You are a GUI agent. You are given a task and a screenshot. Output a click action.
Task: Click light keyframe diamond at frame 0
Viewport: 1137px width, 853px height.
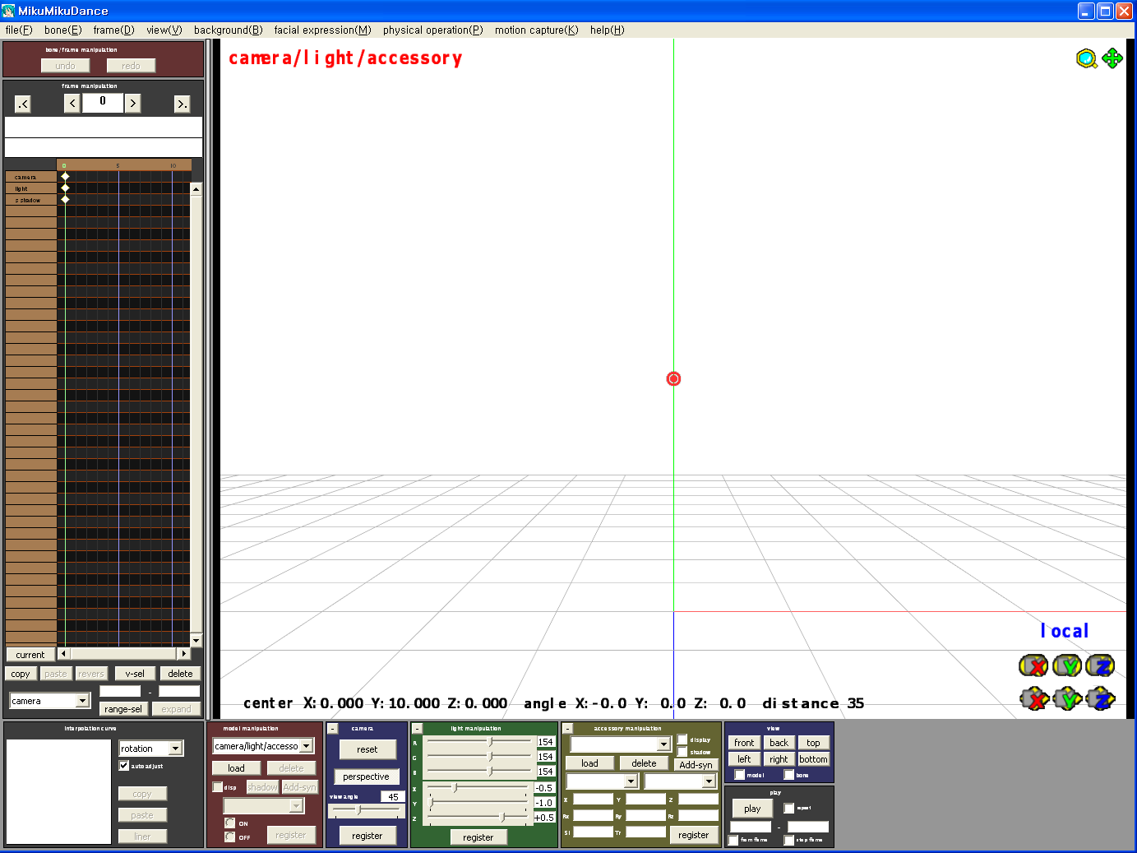[65, 188]
